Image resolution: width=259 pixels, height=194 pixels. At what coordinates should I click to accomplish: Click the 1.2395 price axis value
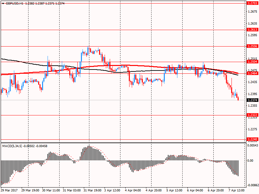(253, 94)
